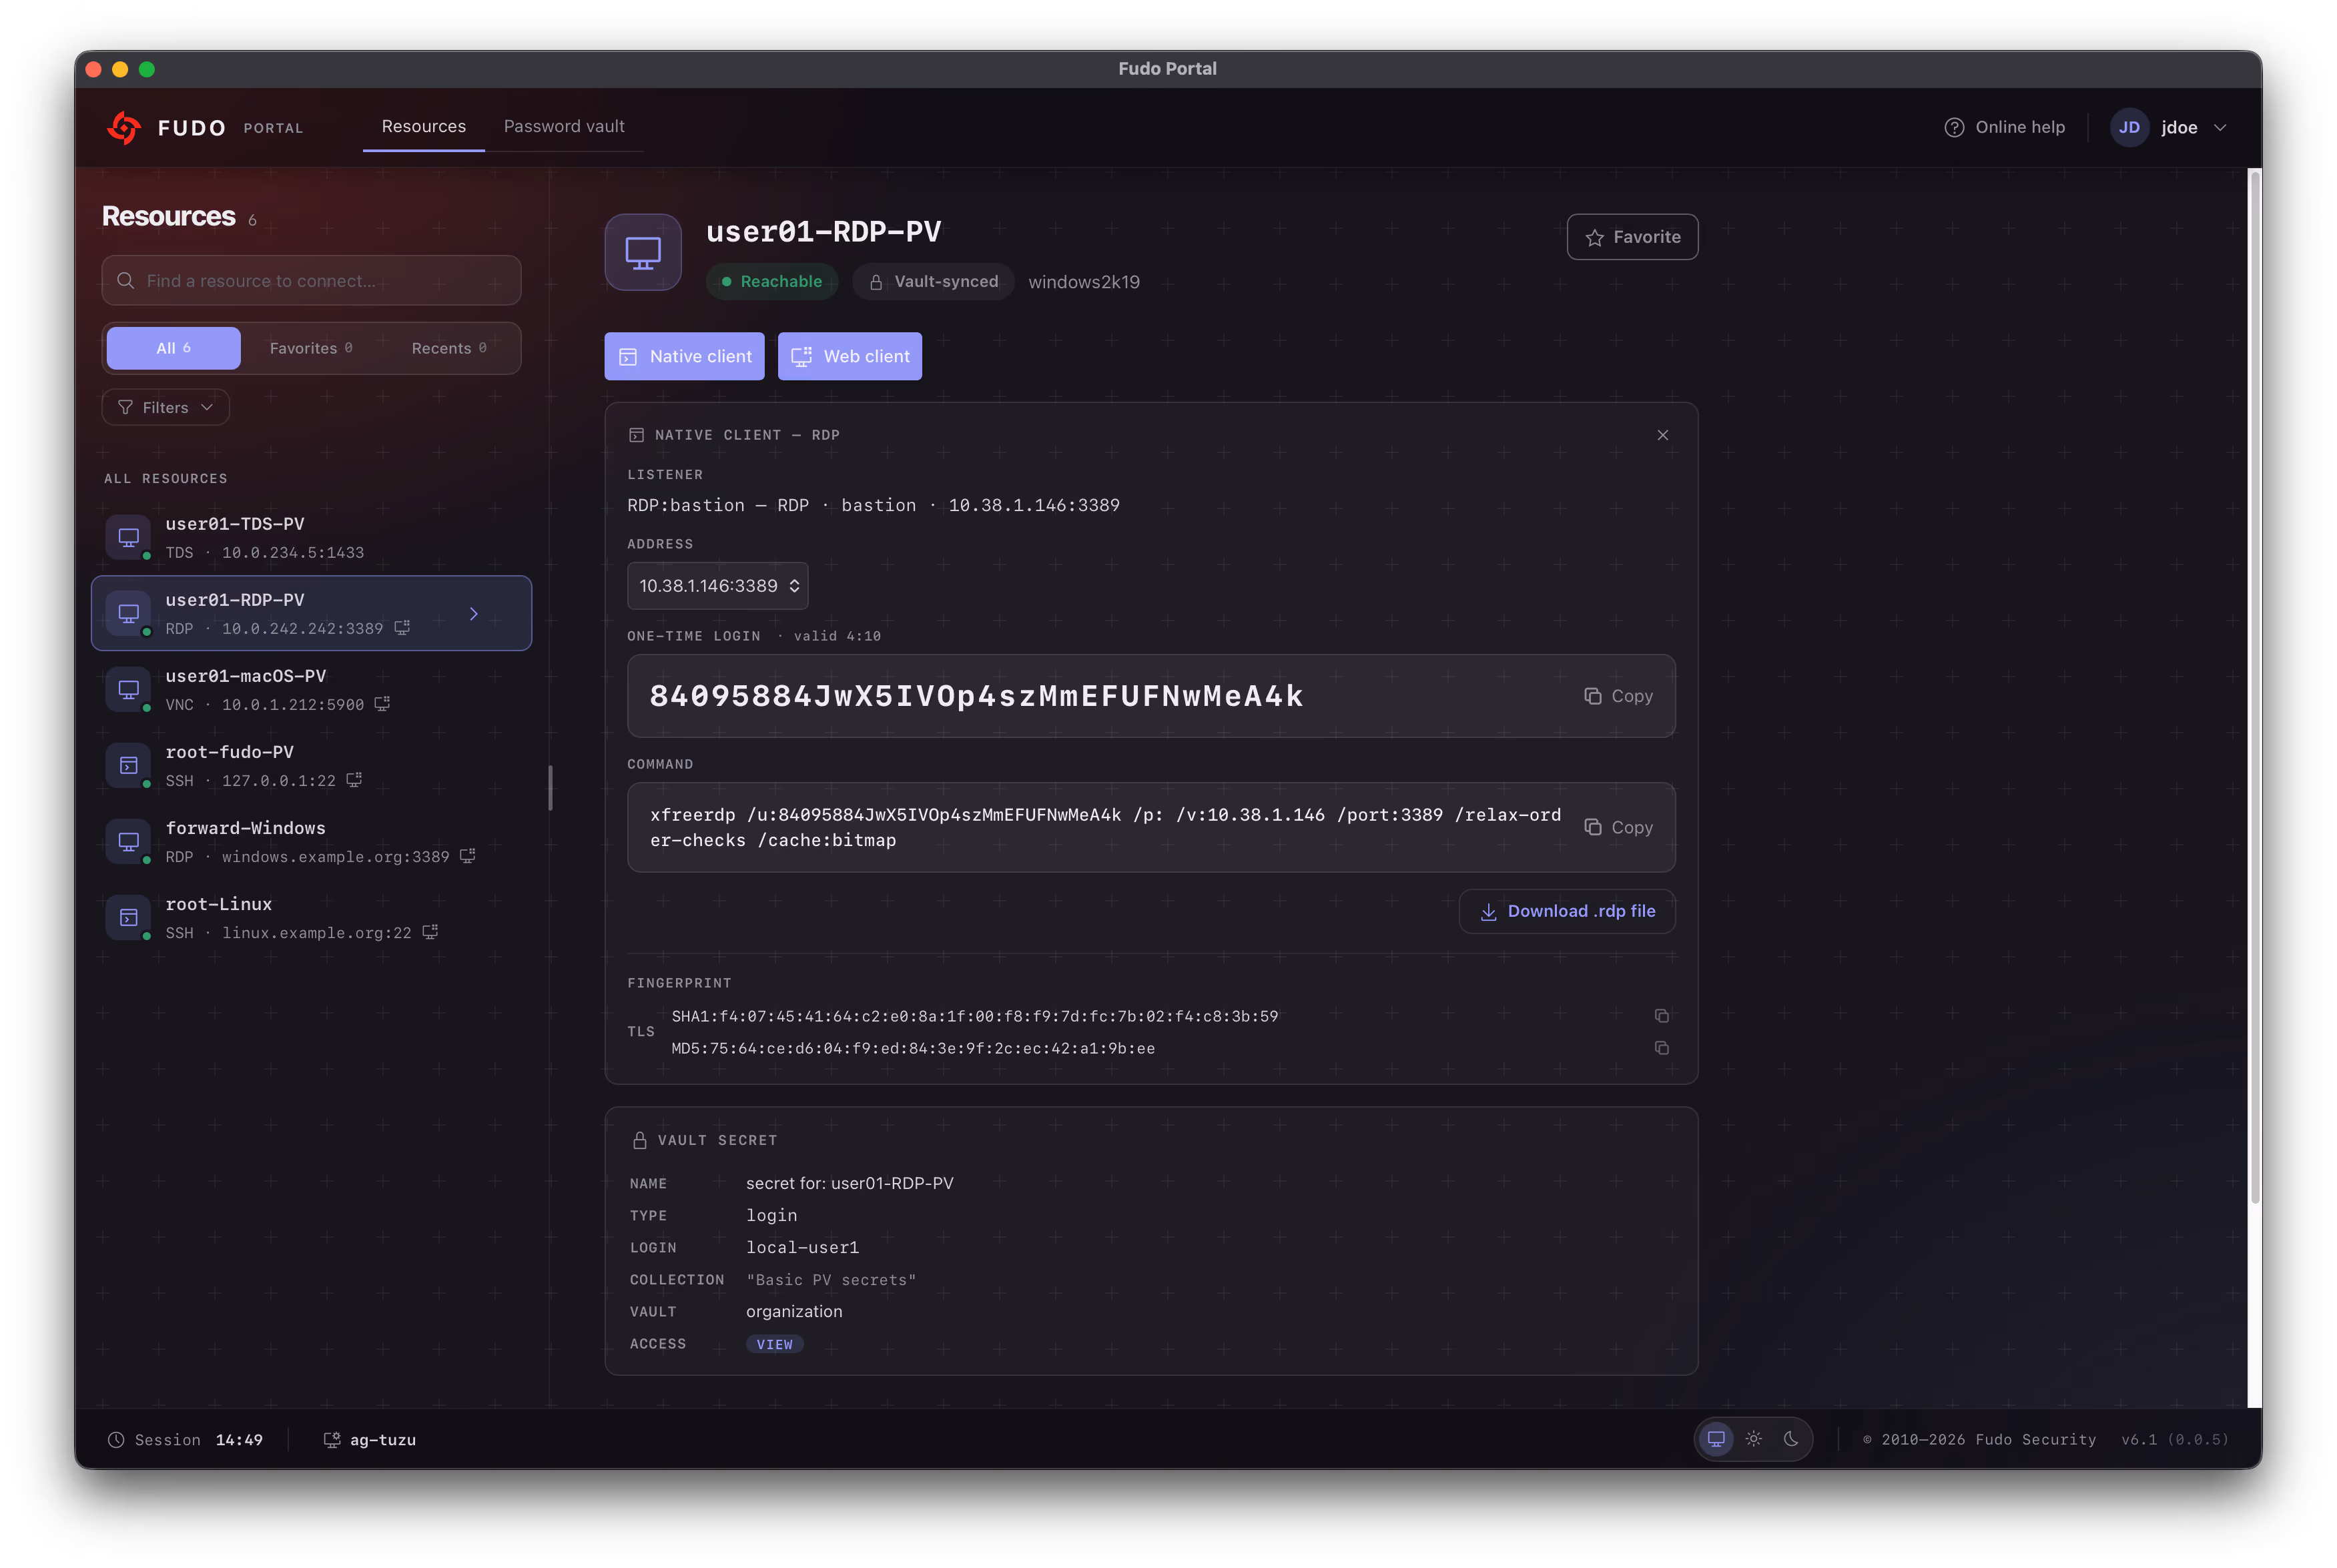
Task: Click the Web client button
Action: point(850,356)
